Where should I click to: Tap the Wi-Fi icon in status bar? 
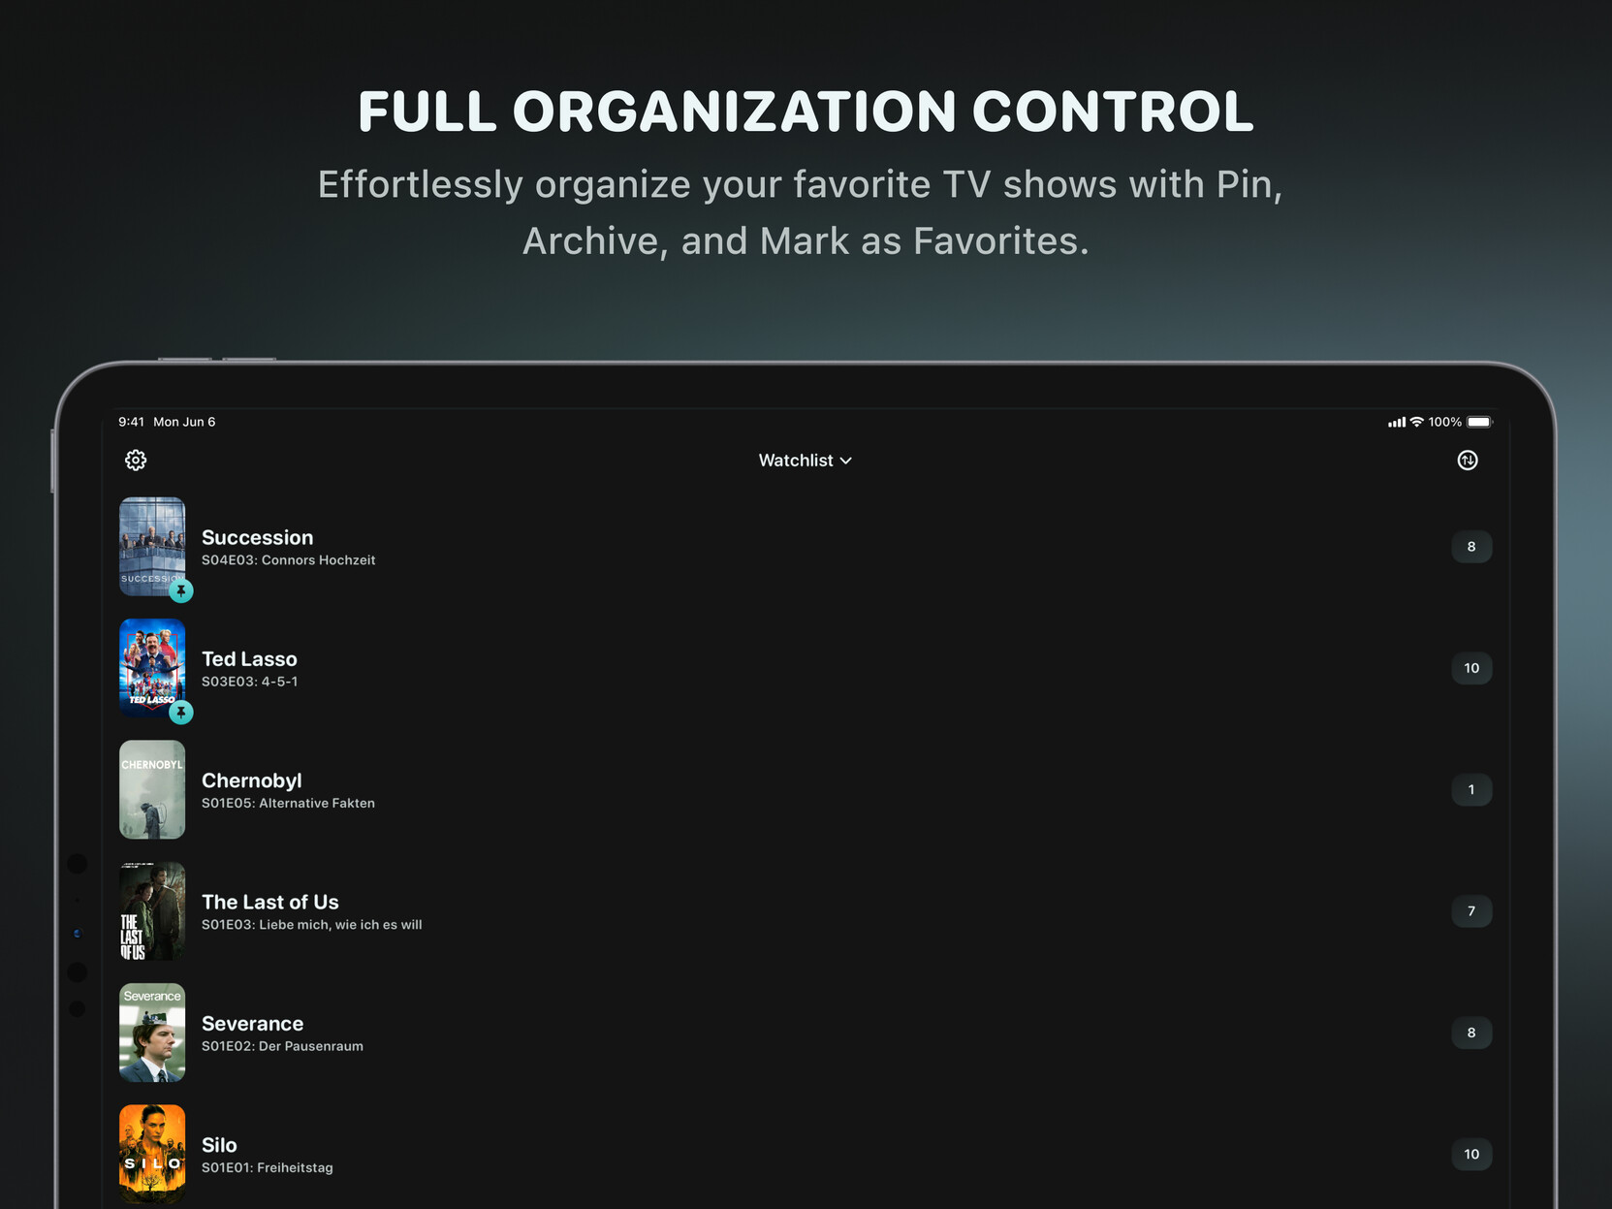(1417, 422)
